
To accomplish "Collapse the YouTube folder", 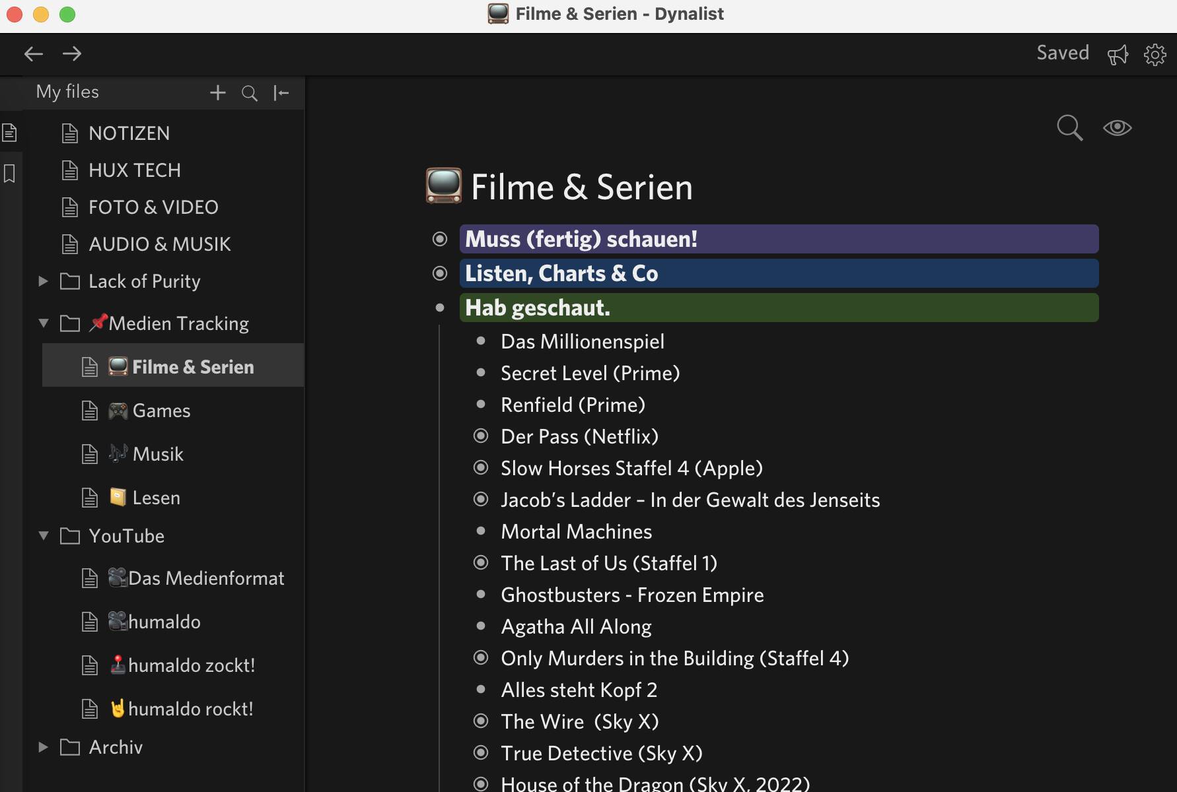I will pyautogui.click(x=43, y=536).
